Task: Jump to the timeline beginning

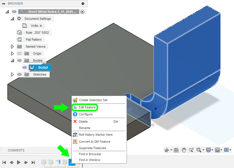Action: pos(4,162)
